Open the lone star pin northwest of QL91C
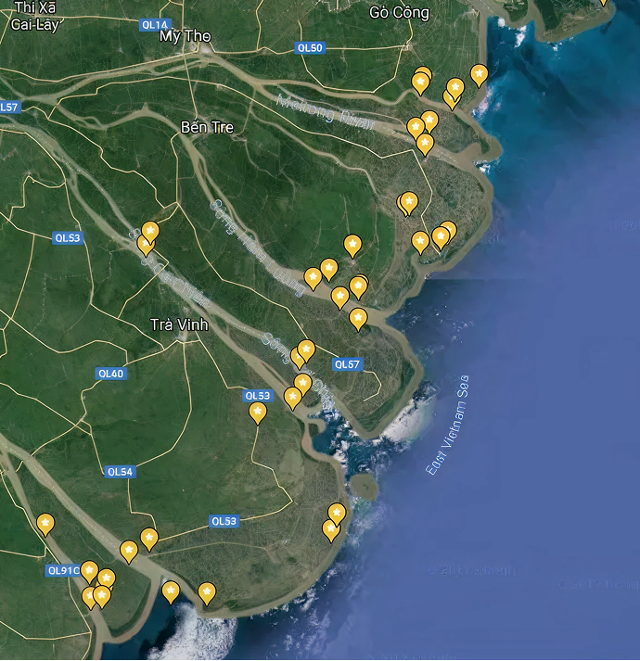This screenshot has height=661, width=640. pyautogui.click(x=45, y=523)
